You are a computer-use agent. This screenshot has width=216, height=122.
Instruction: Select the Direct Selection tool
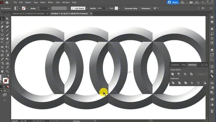tap(7, 19)
